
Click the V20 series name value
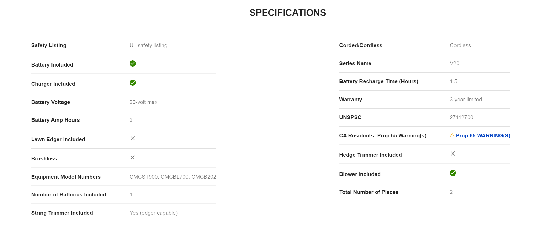pyautogui.click(x=454, y=63)
